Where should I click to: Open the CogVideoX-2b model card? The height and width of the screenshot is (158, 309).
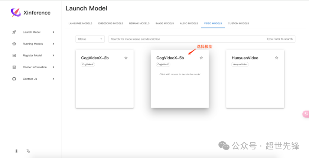(105, 79)
